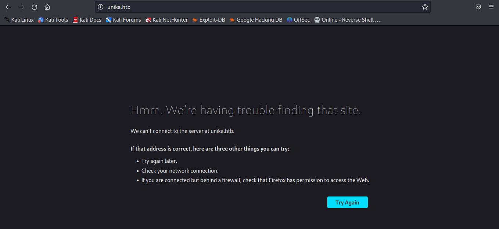Open the Firefox application menu
This screenshot has height=229, width=499.
491,7
